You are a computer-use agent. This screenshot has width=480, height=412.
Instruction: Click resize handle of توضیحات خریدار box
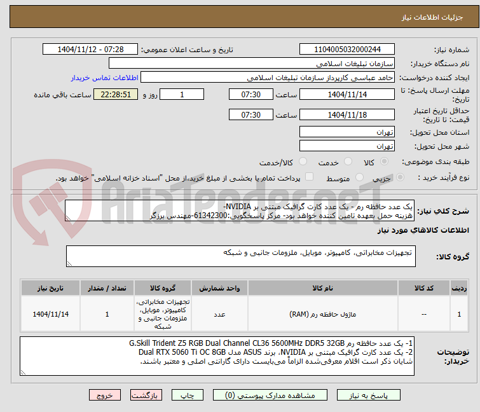point(24,372)
